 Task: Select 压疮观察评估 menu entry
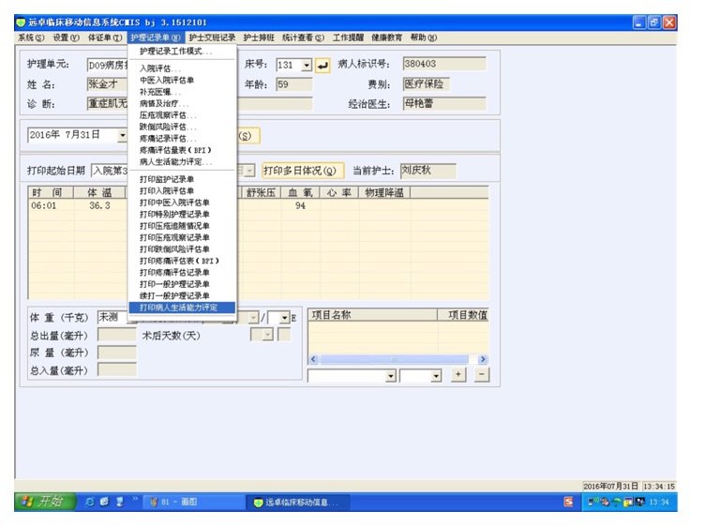pyautogui.click(x=182, y=115)
